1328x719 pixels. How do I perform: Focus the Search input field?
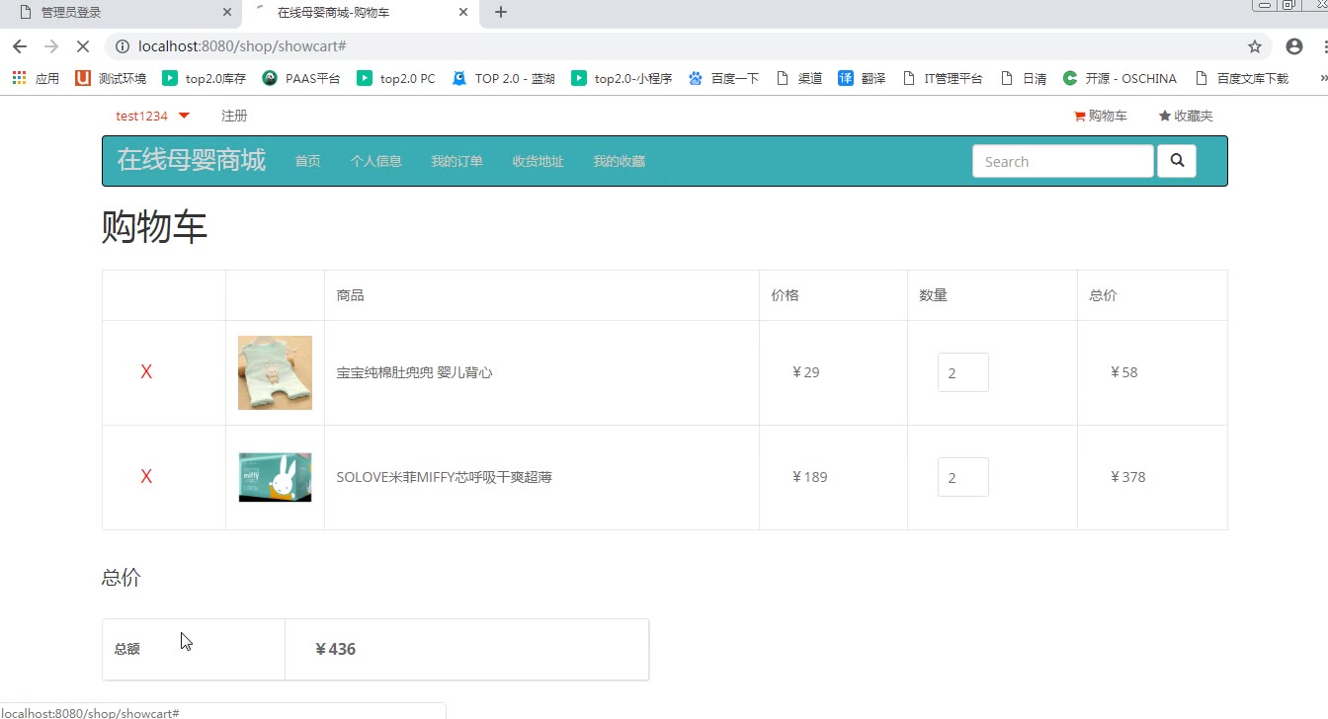coord(1063,161)
